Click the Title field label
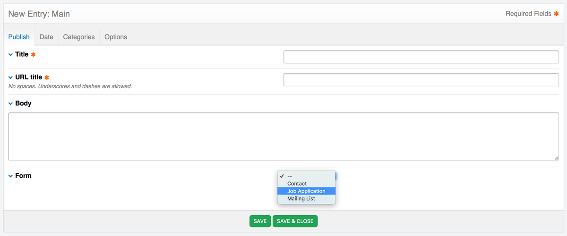This screenshot has height=236, width=567. (22, 54)
